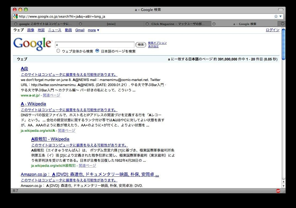
Task: Click the Adblock Plus icon in status bar
Action: pos(278,191)
